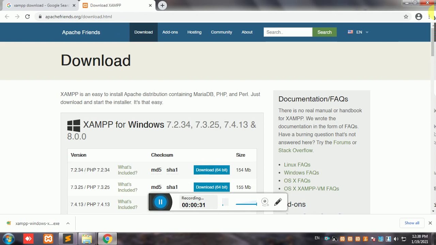
Task: Open the Hosting nav menu item
Action: pyautogui.click(x=194, y=32)
